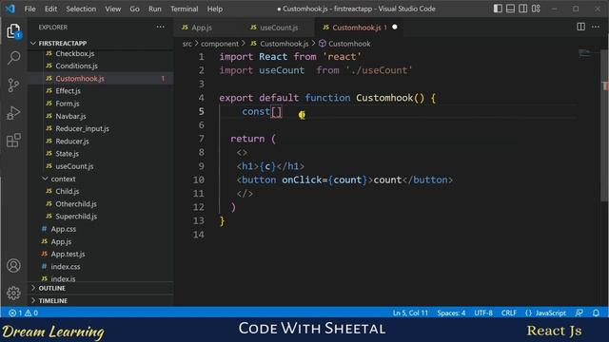Open Superchild.js in explorer
Screen dimensions: 609x342
(76, 217)
